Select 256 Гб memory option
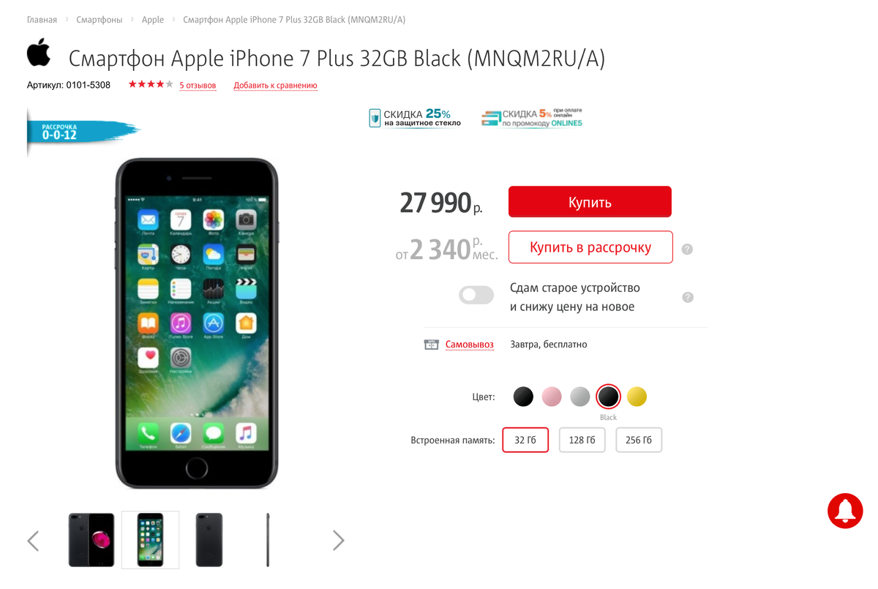 point(639,440)
